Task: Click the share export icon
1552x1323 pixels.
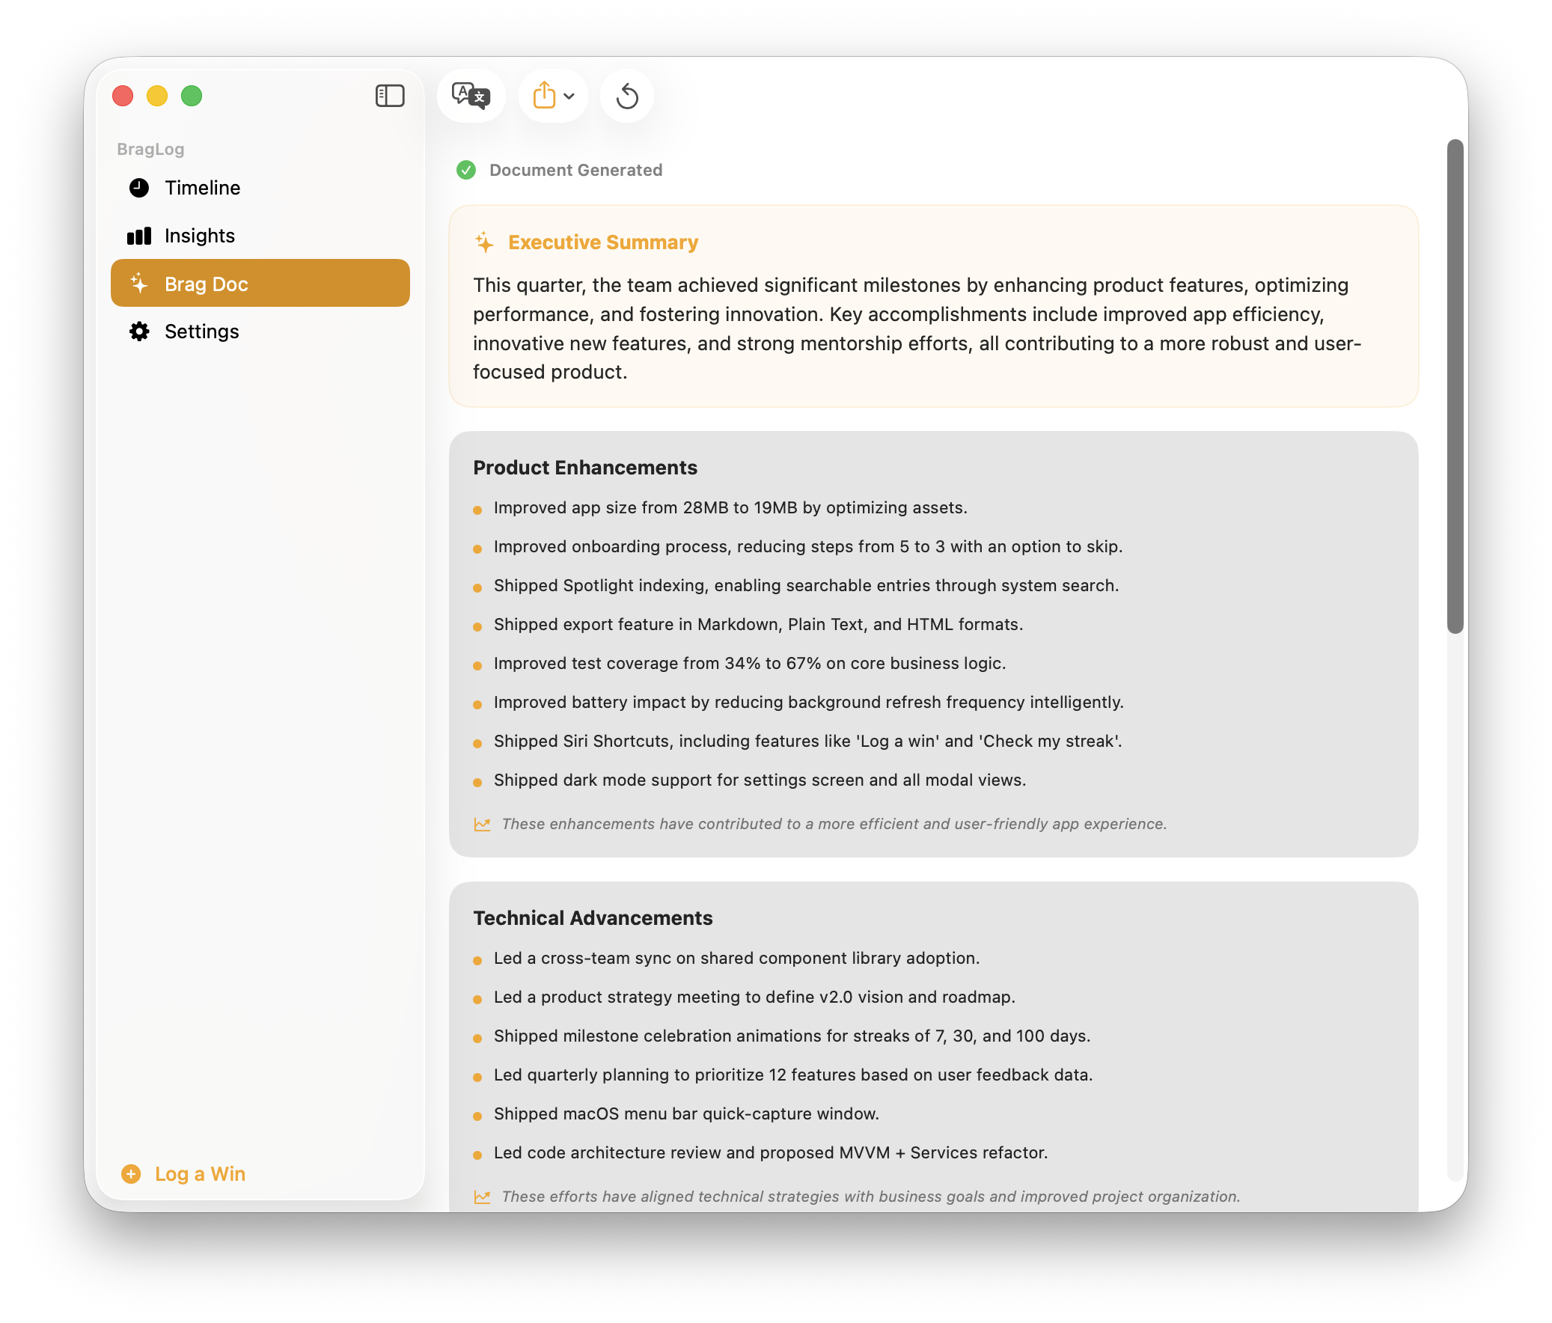Action: (x=545, y=95)
